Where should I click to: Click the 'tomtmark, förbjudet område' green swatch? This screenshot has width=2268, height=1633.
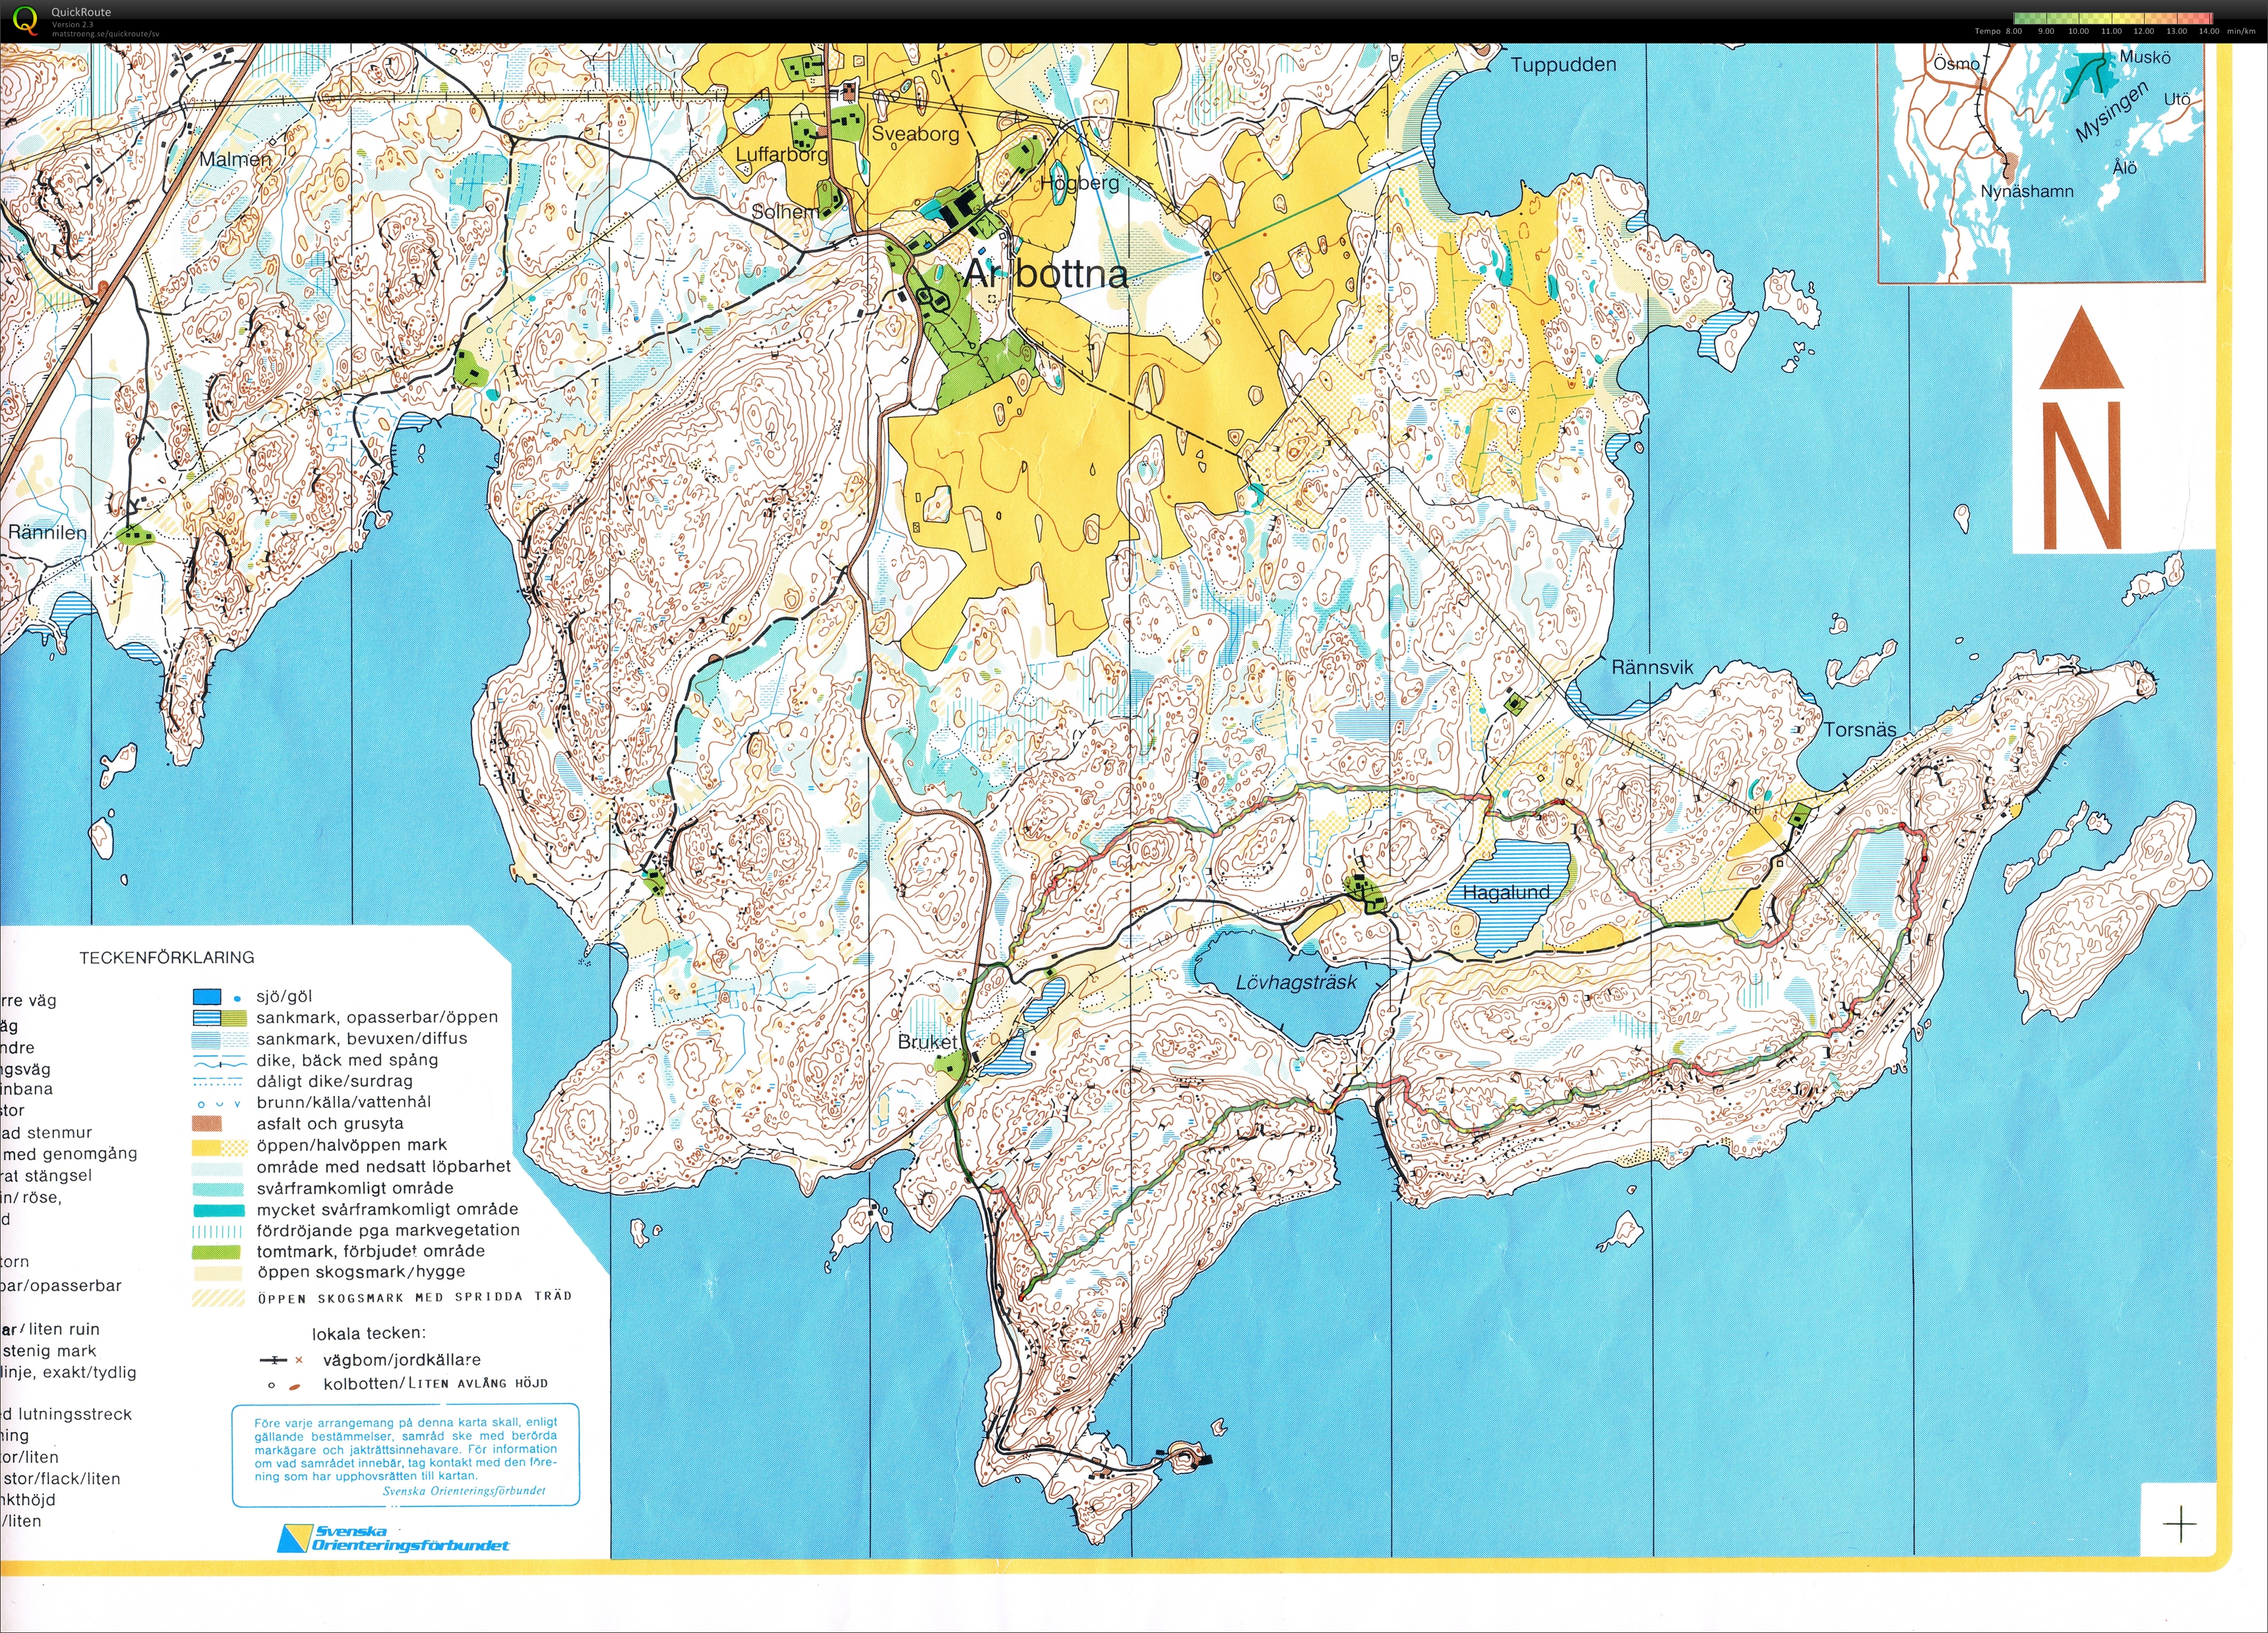(x=217, y=1252)
